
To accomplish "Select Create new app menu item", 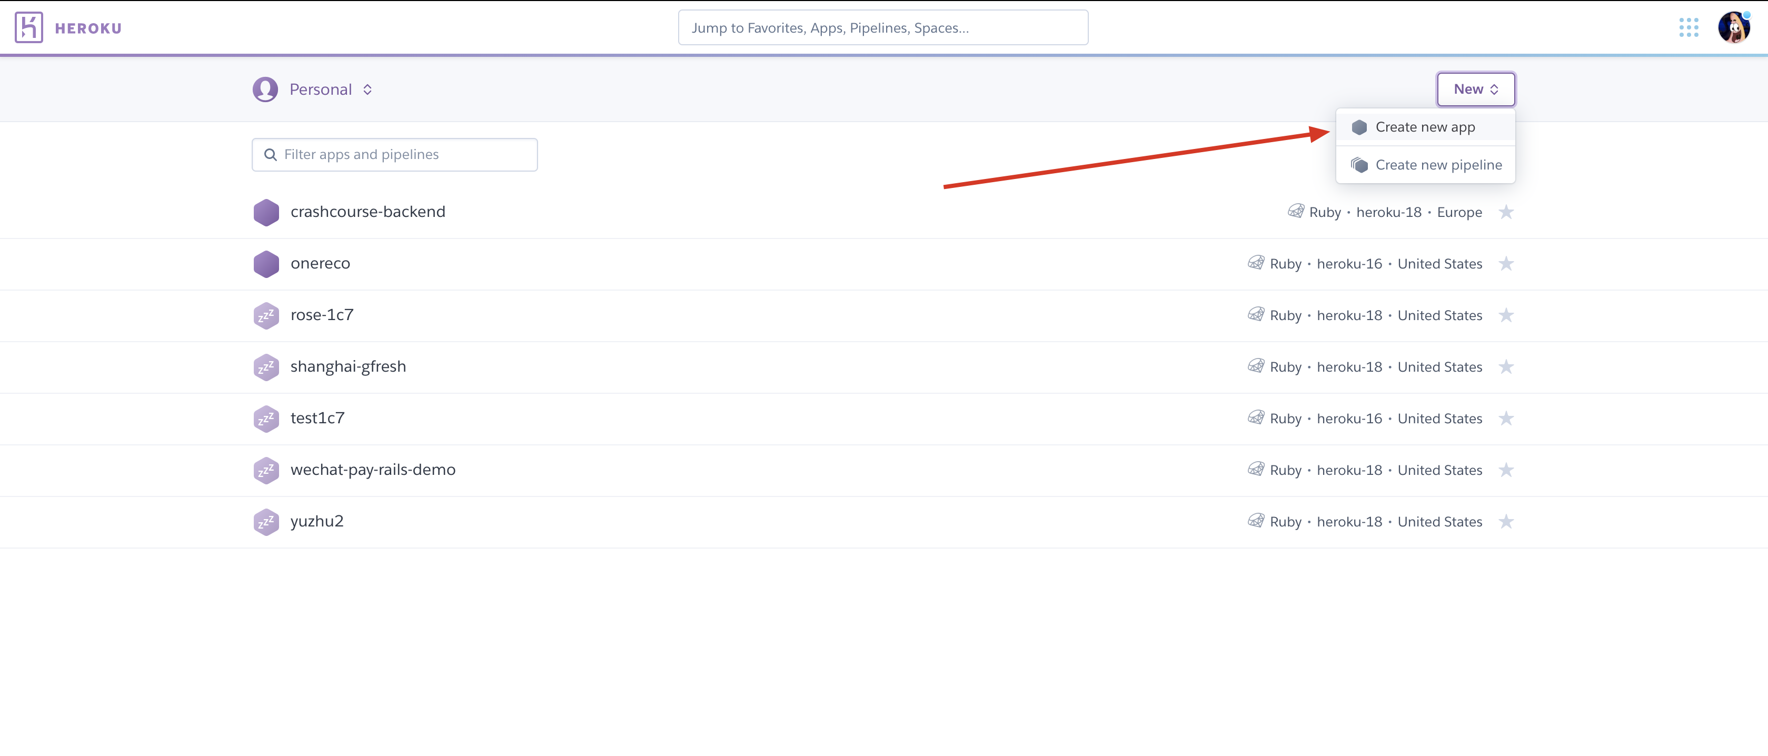I will click(1425, 127).
